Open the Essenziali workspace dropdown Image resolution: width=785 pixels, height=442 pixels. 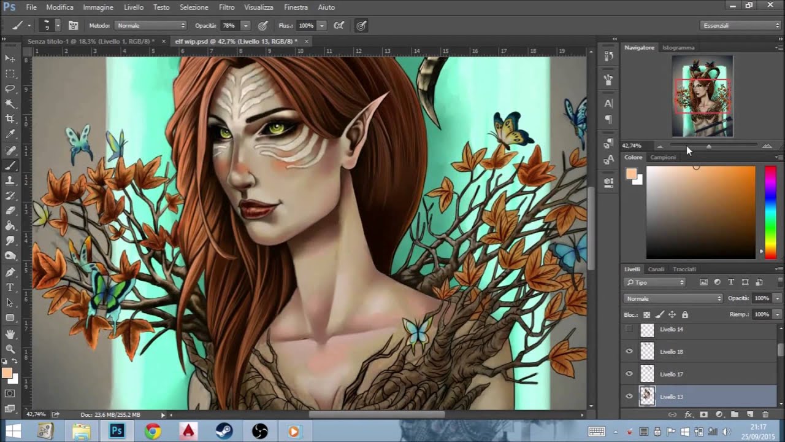tap(741, 26)
